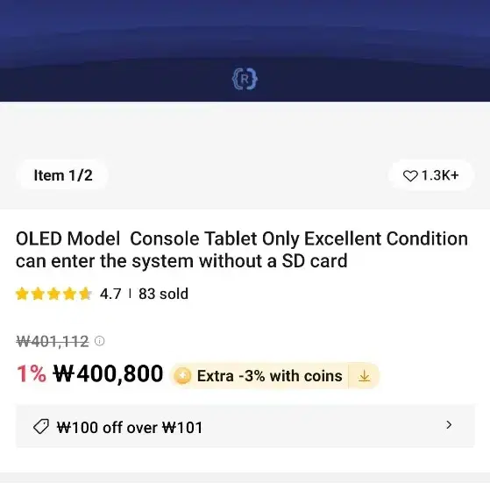Tap the gold coin icon
This screenshot has width=490, height=490.
click(x=182, y=376)
